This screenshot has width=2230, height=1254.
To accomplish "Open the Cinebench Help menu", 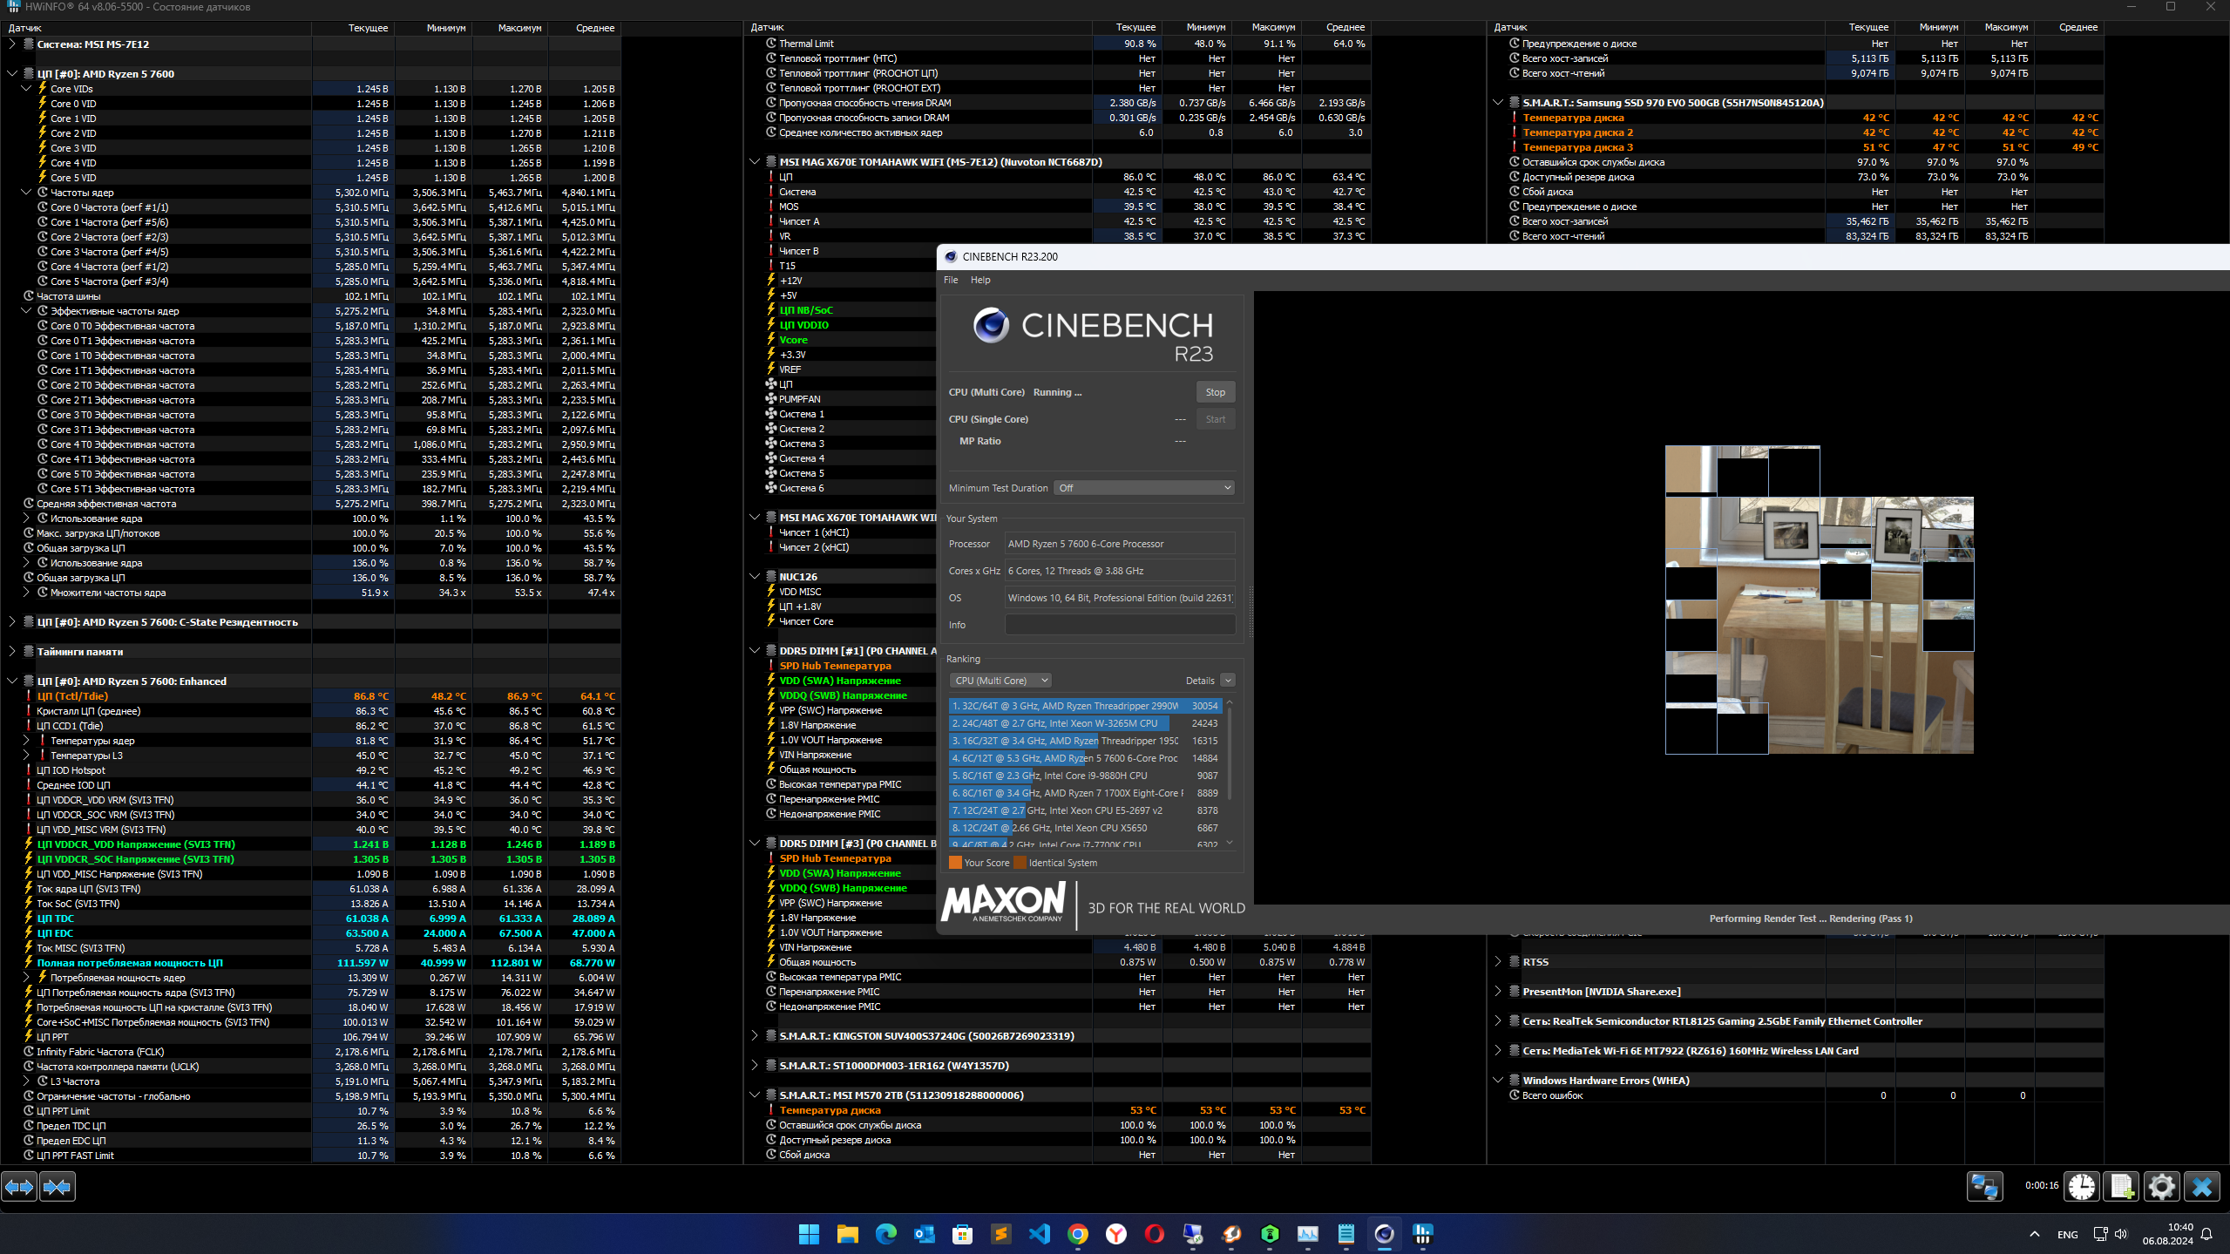I will (980, 280).
